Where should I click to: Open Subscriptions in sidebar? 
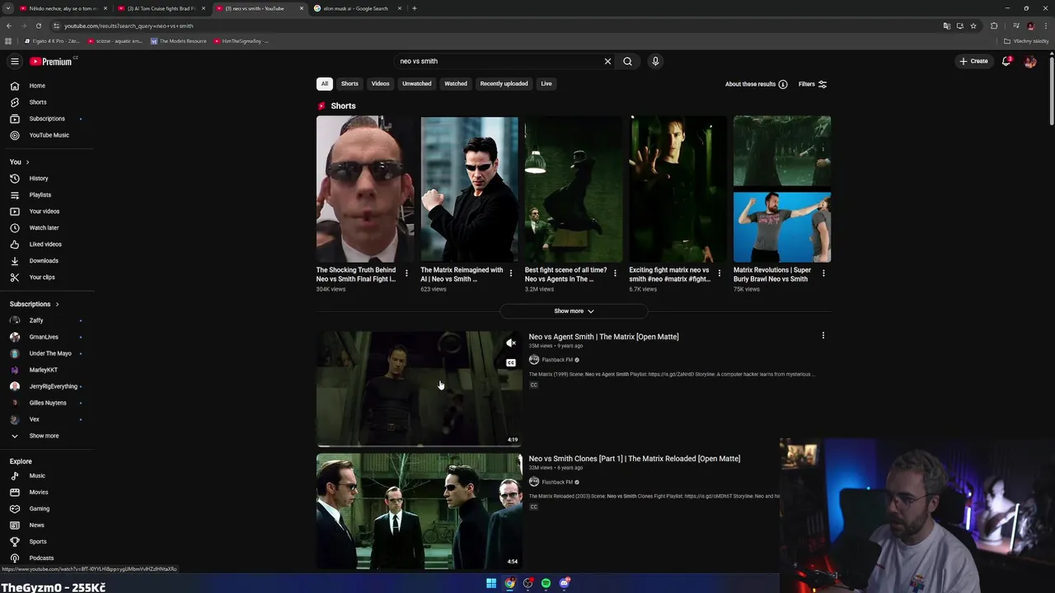click(x=47, y=119)
